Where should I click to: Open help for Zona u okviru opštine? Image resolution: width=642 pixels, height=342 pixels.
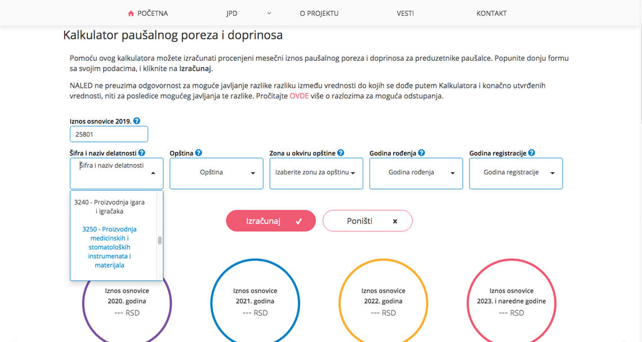point(341,152)
